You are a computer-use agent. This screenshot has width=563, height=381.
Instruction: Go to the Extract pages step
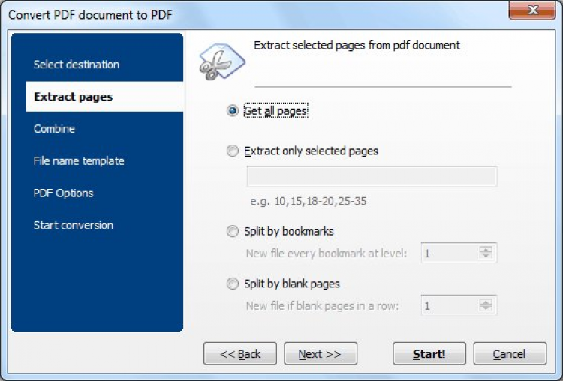pyautogui.click(x=104, y=97)
